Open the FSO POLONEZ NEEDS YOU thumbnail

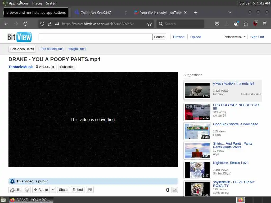[x=197, y=112]
